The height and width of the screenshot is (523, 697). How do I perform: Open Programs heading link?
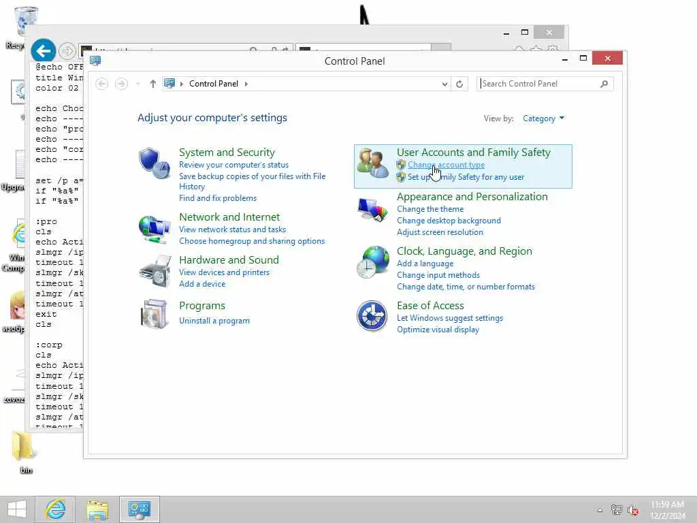point(201,306)
